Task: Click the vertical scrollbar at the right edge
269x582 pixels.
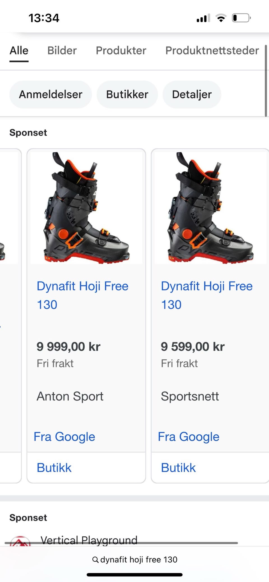Action: click(266, 81)
